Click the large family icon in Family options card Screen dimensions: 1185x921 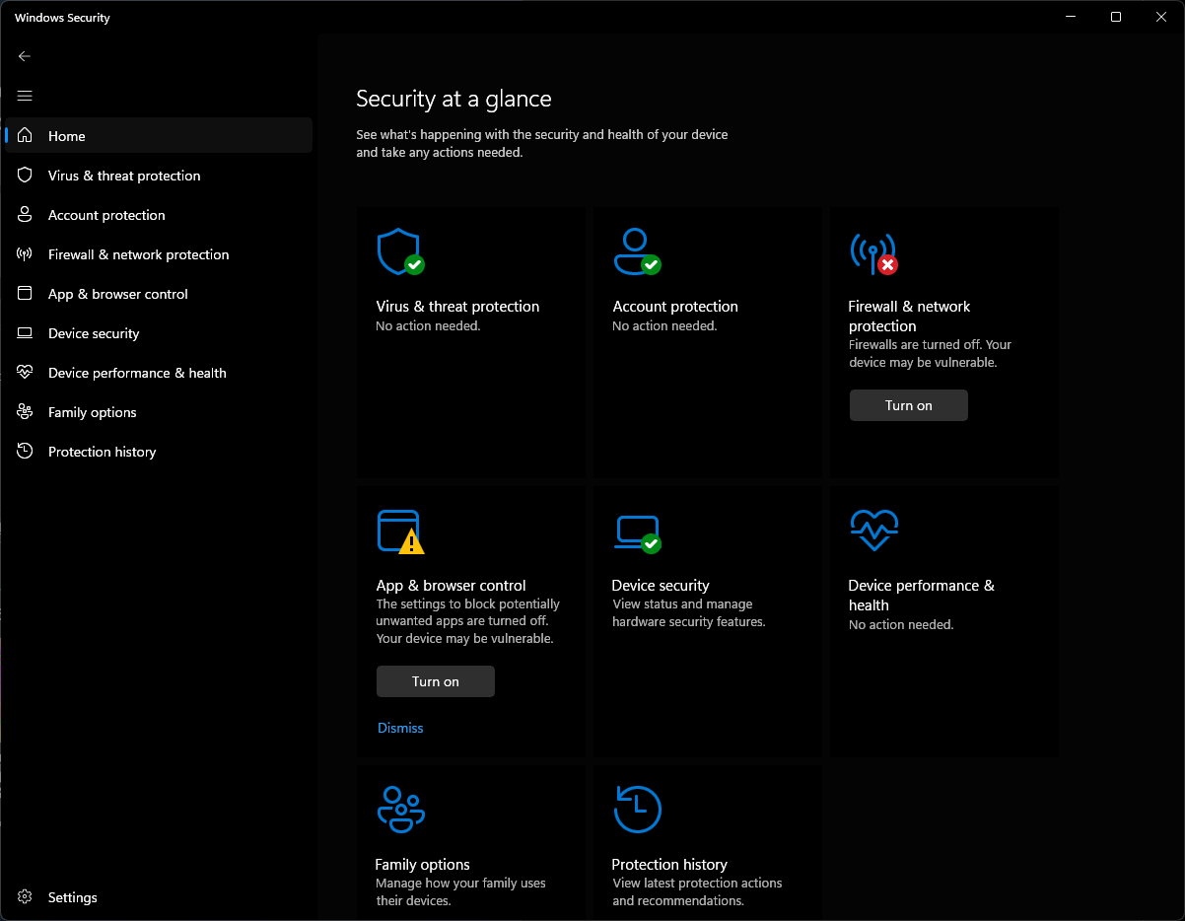[x=400, y=810]
